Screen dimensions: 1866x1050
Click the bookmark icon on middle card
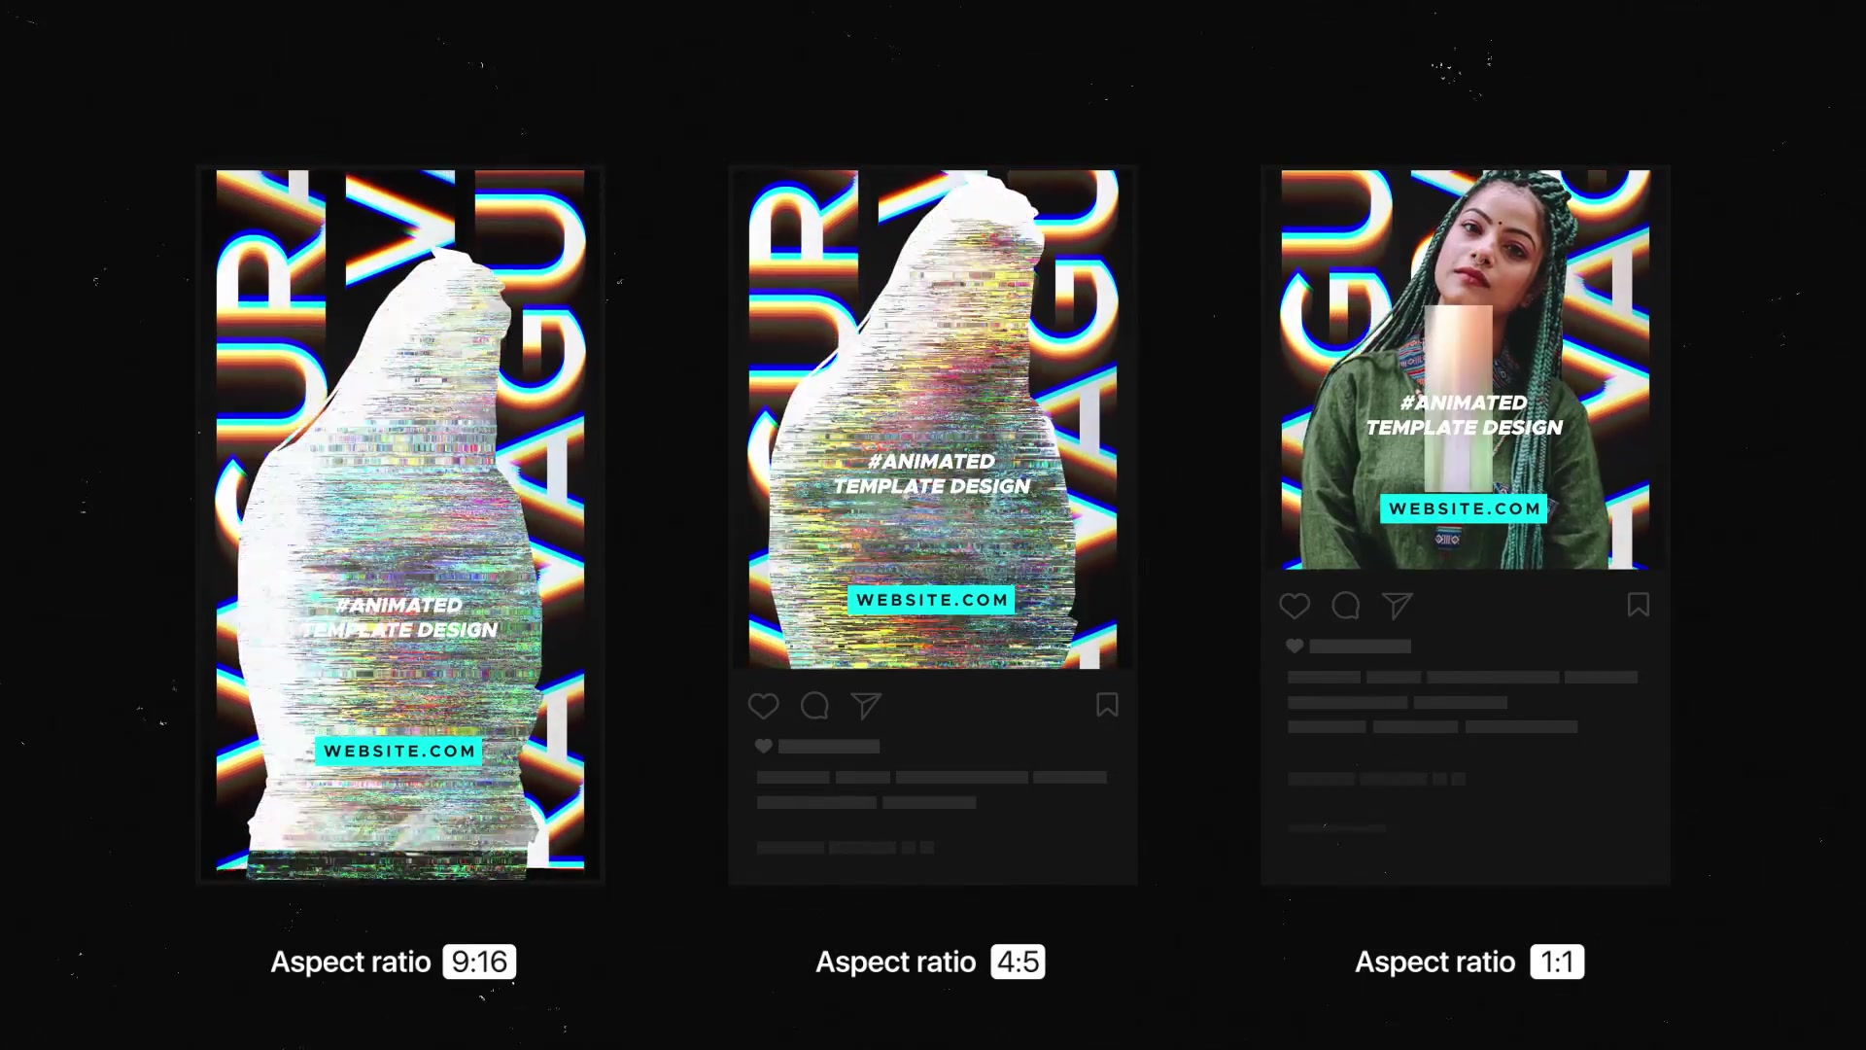tap(1106, 704)
